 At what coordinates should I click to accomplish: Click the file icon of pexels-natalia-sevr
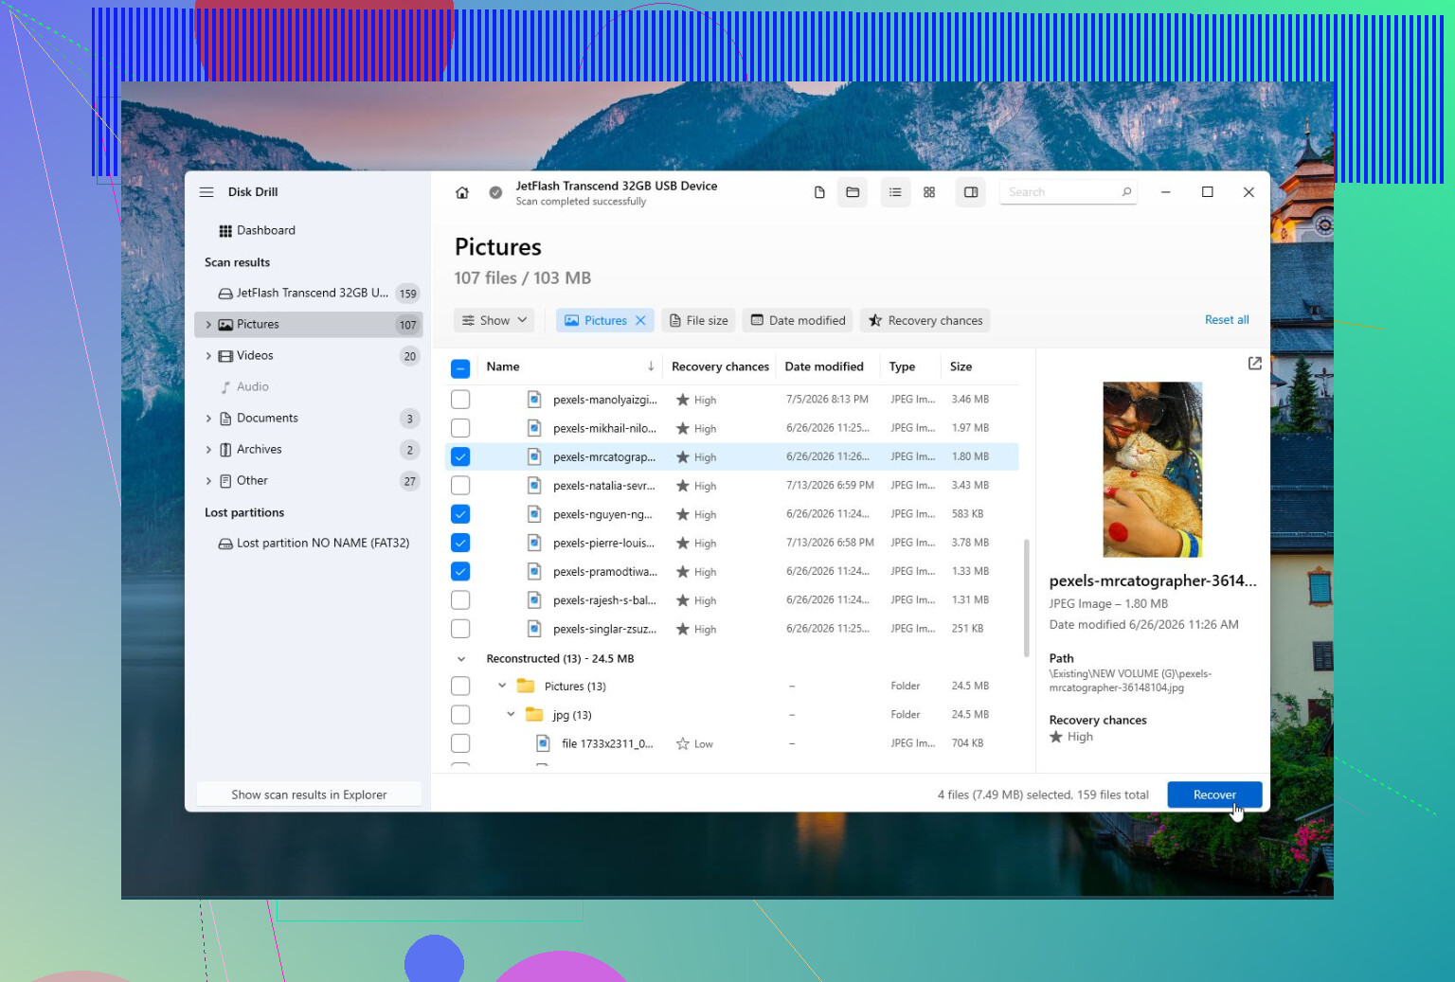[x=534, y=486]
